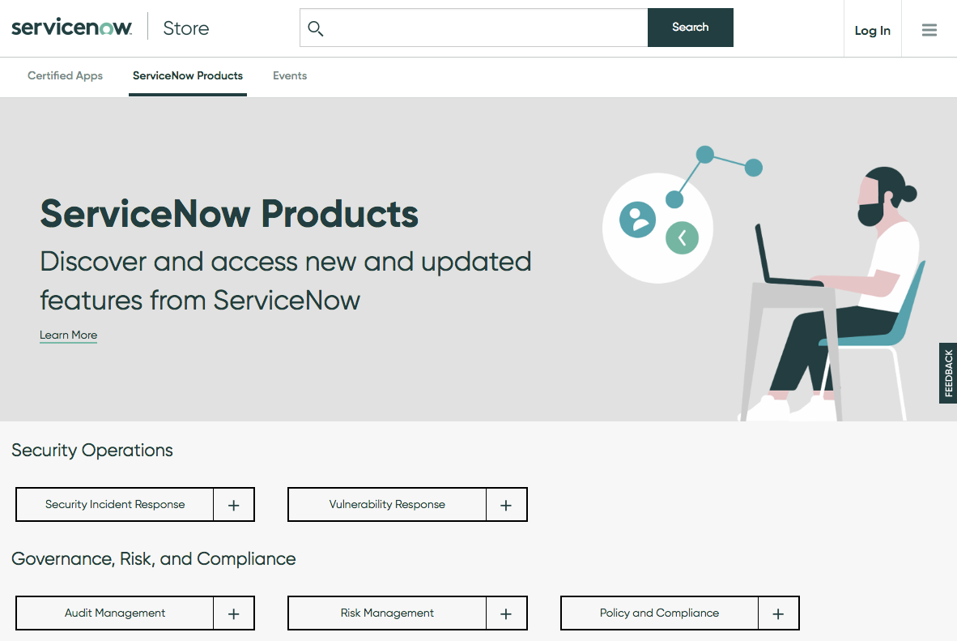Expand Audit Management with plus icon
The height and width of the screenshot is (641, 957).
234,613
